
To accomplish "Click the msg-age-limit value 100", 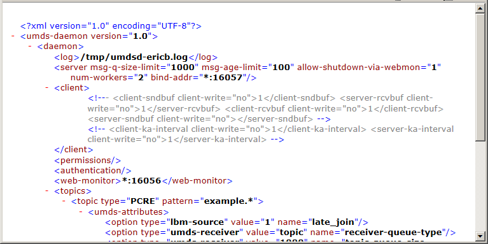I will (x=281, y=68).
